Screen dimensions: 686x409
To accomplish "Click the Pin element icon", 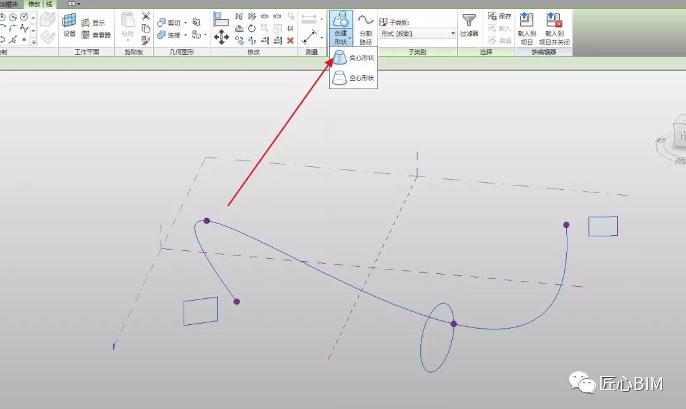I will coord(290,29).
